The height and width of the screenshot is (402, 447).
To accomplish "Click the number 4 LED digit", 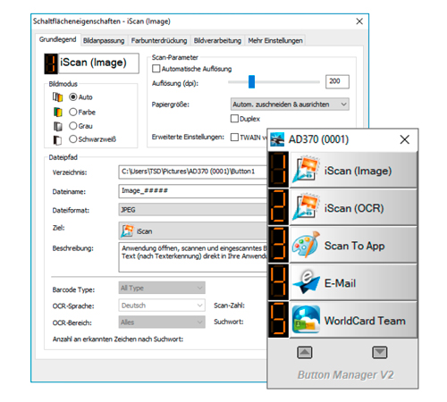I will click(278, 282).
